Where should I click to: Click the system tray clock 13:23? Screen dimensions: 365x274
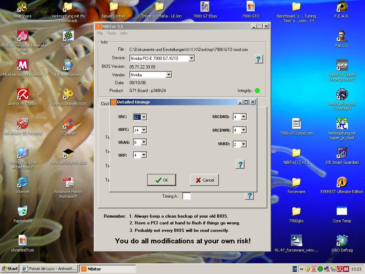click(356, 269)
